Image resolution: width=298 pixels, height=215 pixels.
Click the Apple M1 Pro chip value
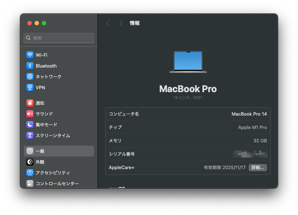pos(252,127)
